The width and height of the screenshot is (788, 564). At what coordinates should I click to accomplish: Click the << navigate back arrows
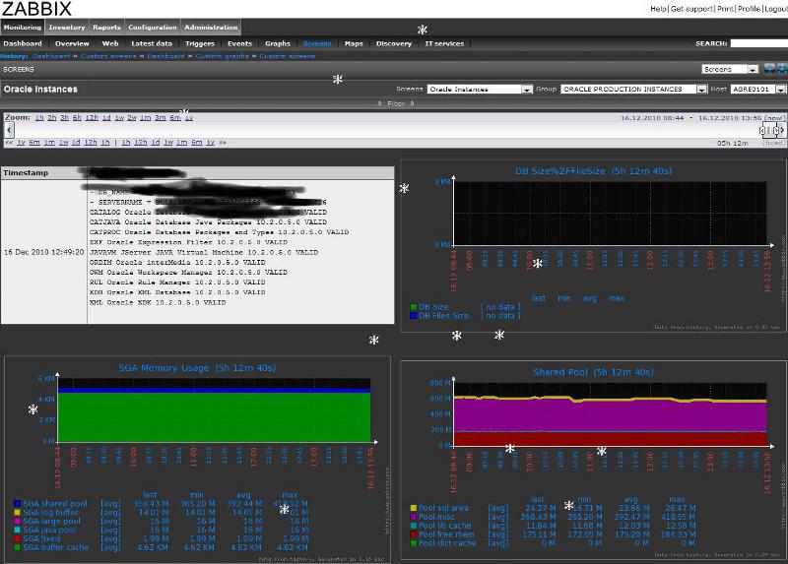tap(9, 143)
